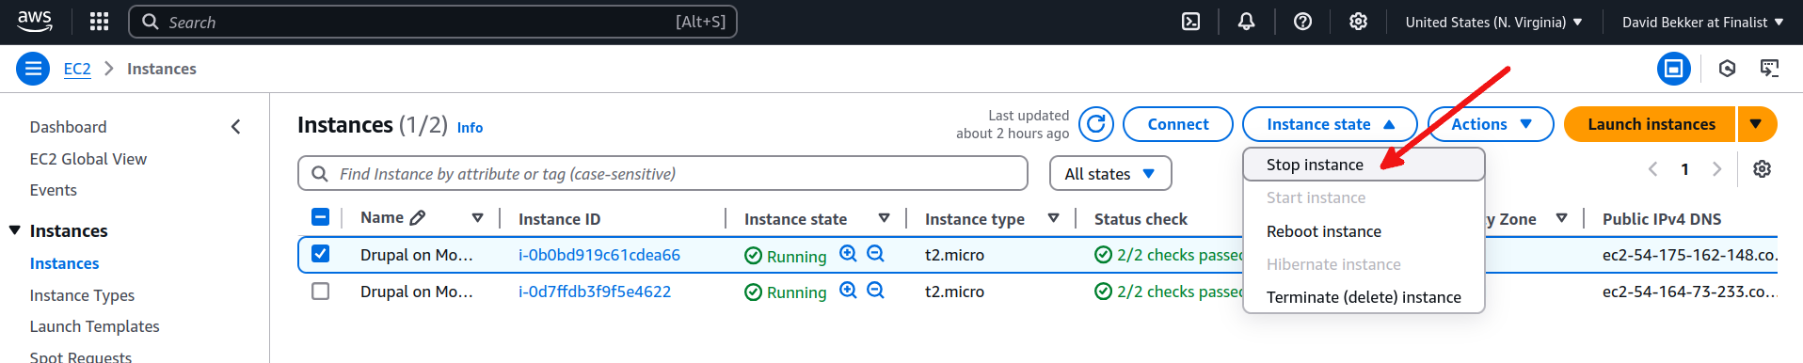Click the Find Instance filter field
The image size is (1803, 363).
click(662, 174)
